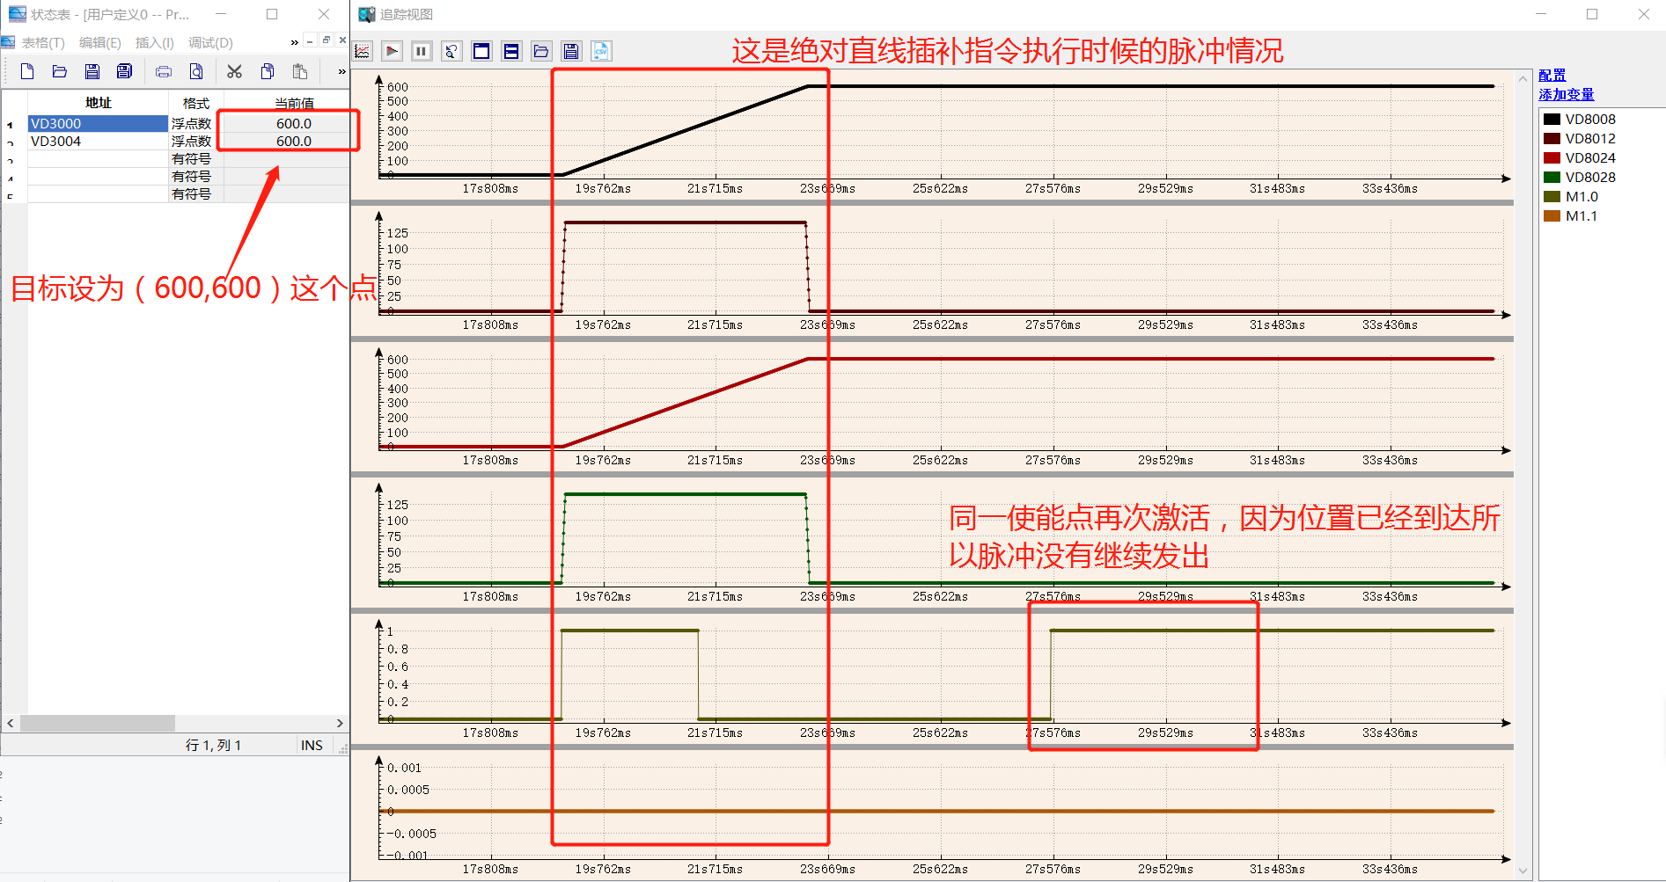This screenshot has width=1666, height=882.
Task: Open the 插入(I) menu
Action: coord(155,42)
